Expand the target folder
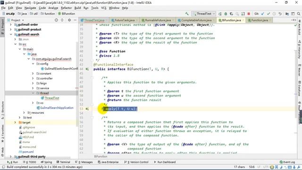Image resolution: width=302 pixels, height=170 pixels. pyautogui.click(x=15, y=122)
